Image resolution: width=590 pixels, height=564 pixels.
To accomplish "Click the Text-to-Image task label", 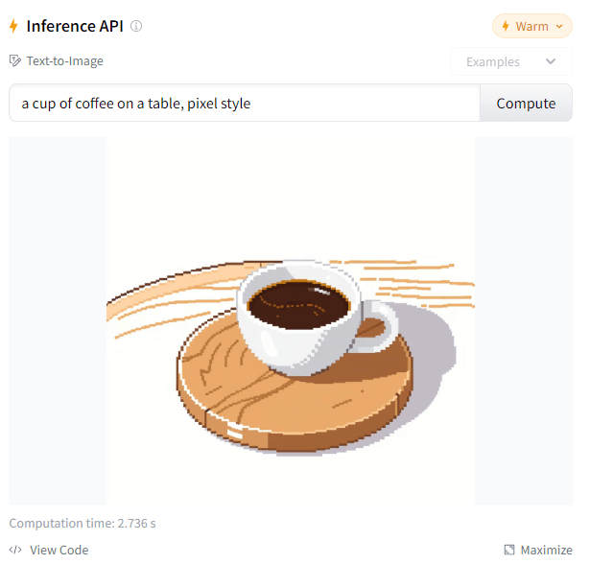I will pos(66,61).
